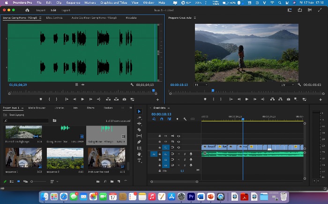Open timeline wrench display settings
Viewport: 328px width, 204px height.
(185, 119)
